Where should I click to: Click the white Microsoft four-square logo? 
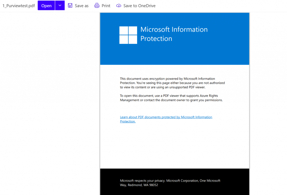(128, 35)
